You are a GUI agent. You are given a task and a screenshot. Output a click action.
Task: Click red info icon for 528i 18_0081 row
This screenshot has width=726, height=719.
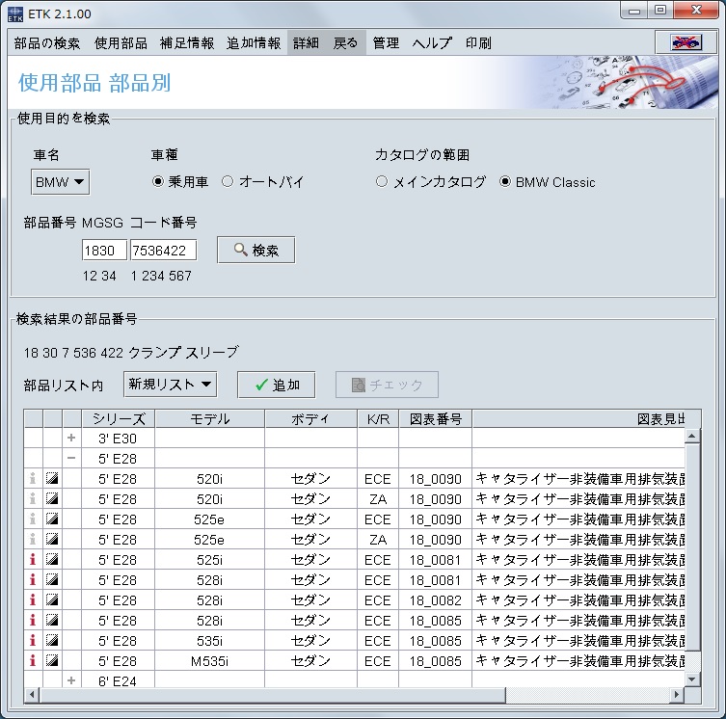tap(33, 579)
